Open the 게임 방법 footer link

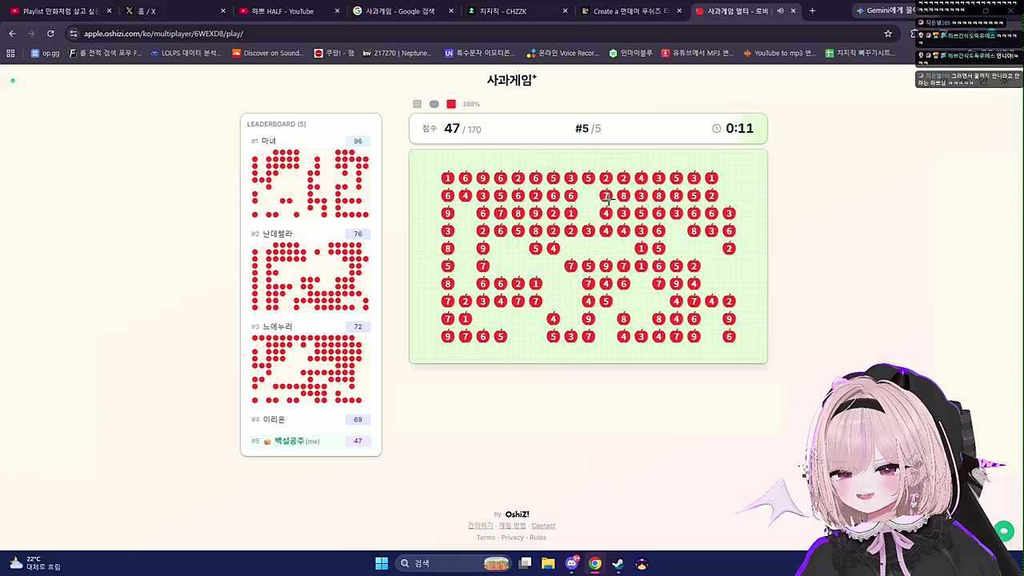512,526
